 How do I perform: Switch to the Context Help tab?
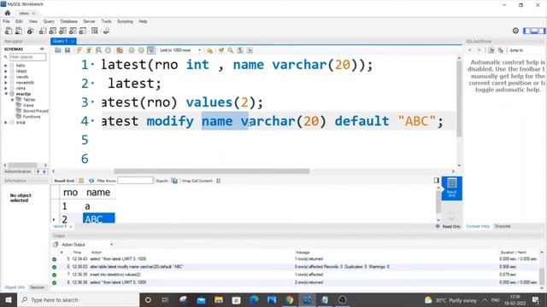click(478, 226)
